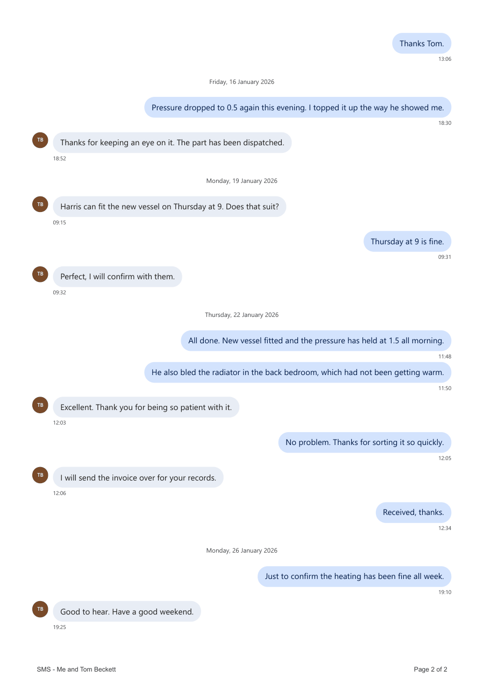Click the 'Page 2 of 2' footer label
The height and width of the screenshot is (685, 484).
[431, 669]
